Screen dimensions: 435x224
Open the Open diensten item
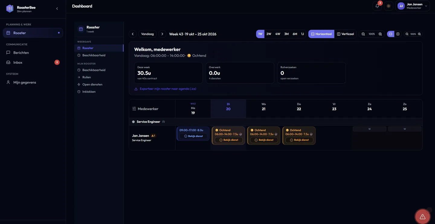[x=99, y=85]
